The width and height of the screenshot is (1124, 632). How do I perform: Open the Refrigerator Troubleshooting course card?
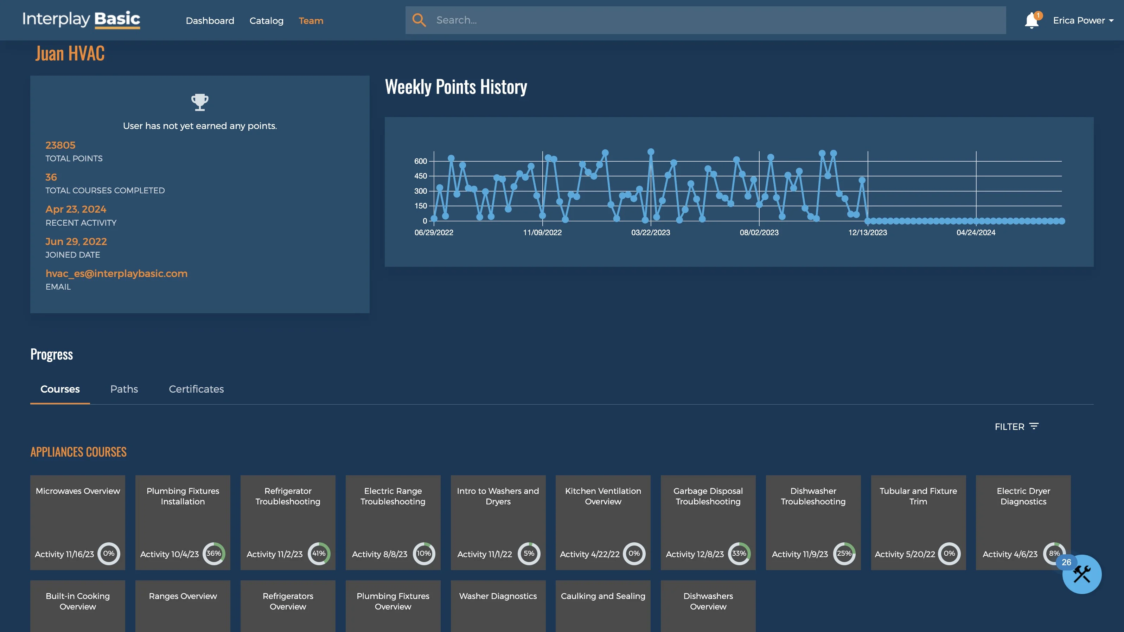click(x=288, y=523)
